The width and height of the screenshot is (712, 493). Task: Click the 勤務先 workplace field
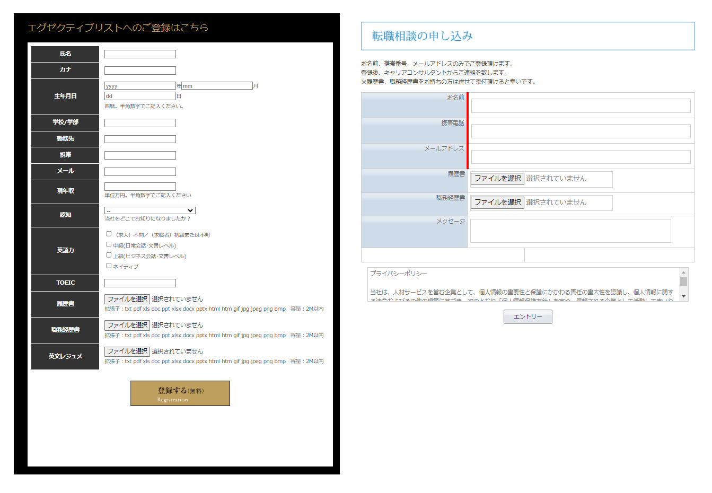140,139
